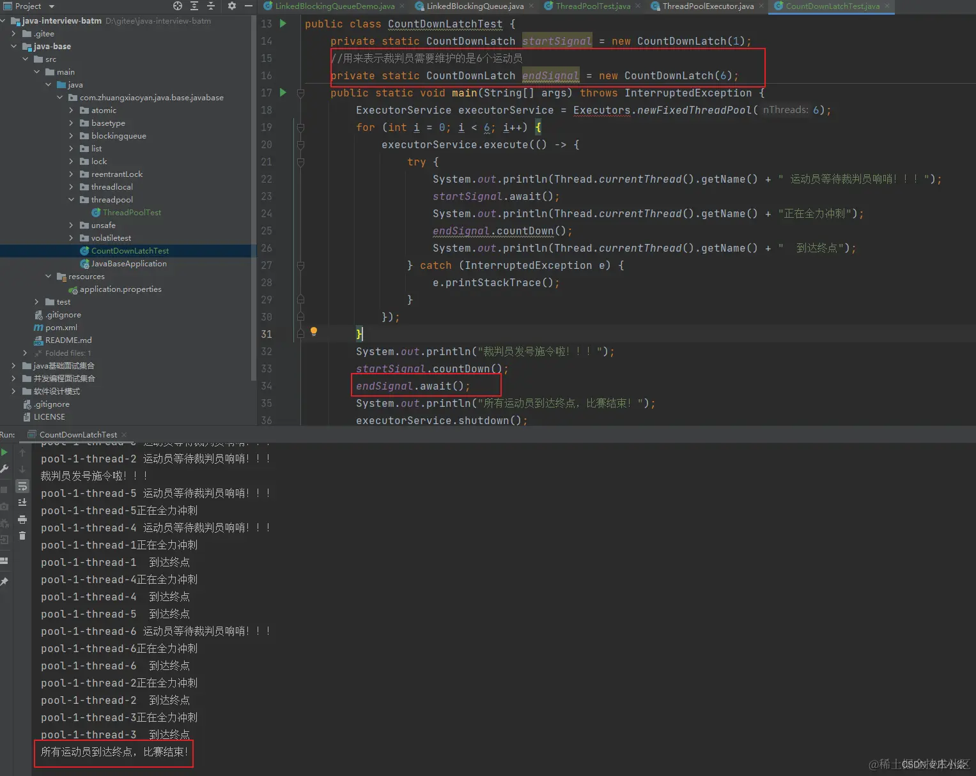Image resolution: width=976 pixels, height=776 pixels.
Task: Collapse the java-interview-batm root node
Action: [x=3, y=21]
